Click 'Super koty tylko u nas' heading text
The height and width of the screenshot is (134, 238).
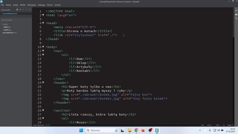[90, 87]
